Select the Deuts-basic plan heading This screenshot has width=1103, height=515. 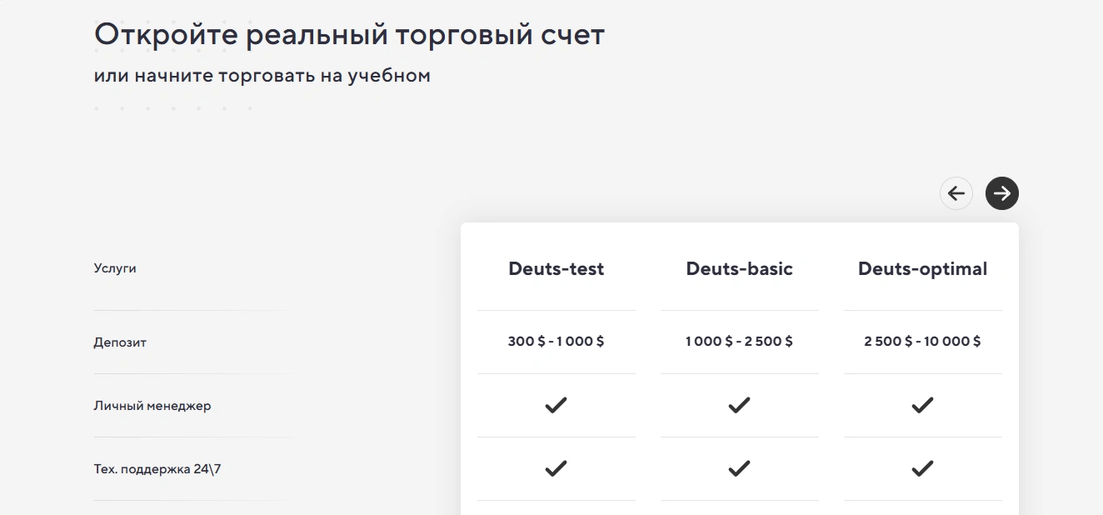point(740,269)
